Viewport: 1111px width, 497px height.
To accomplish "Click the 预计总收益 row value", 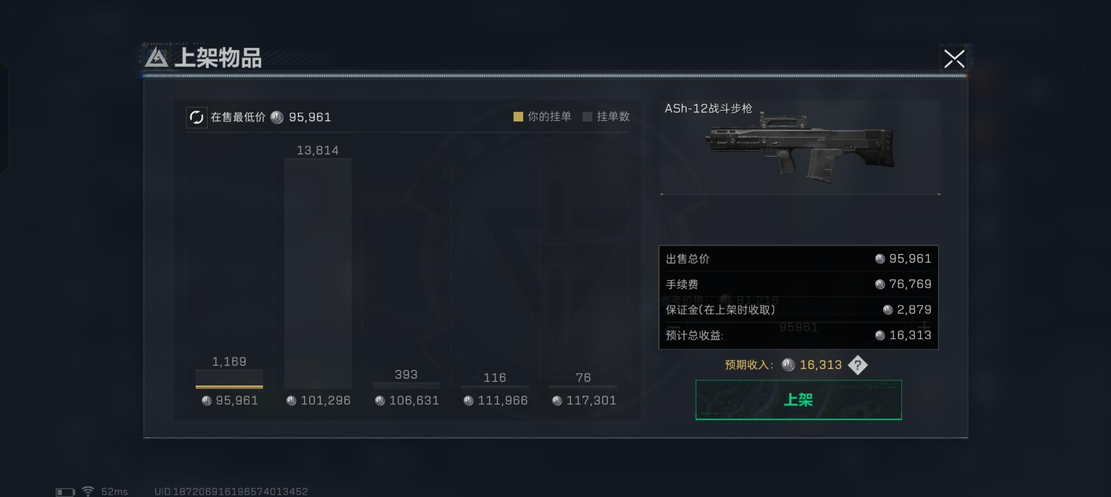I will tap(910, 335).
